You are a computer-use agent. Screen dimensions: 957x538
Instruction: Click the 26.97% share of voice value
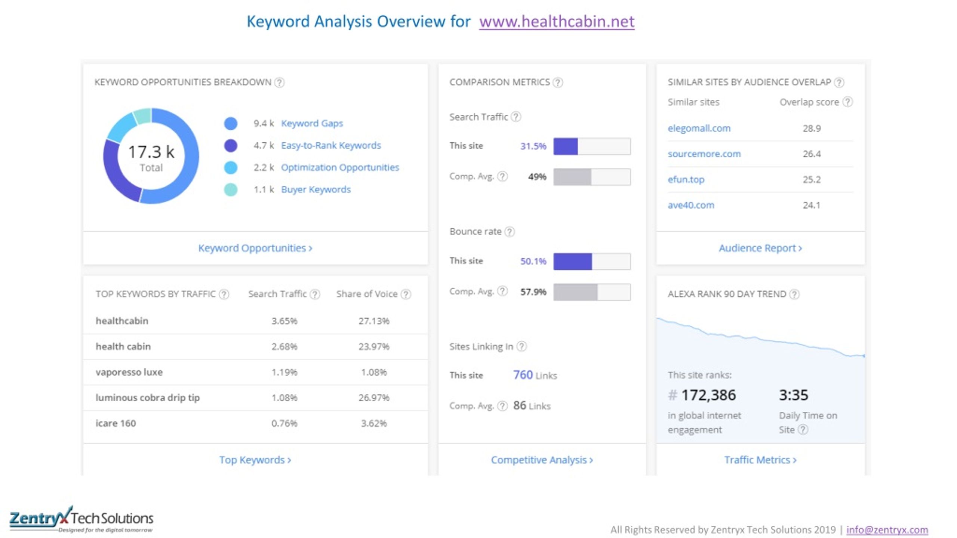pyautogui.click(x=374, y=398)
